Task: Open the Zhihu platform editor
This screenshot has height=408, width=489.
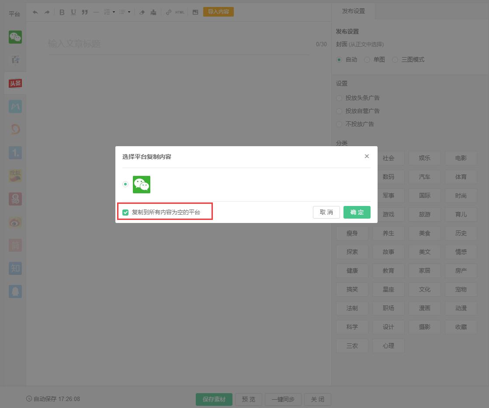Action: [15, 268]
